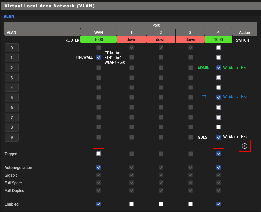Click the VLAN 5 number field
Viewport: 261px width, 212px height.
click(x=12, y=97)
